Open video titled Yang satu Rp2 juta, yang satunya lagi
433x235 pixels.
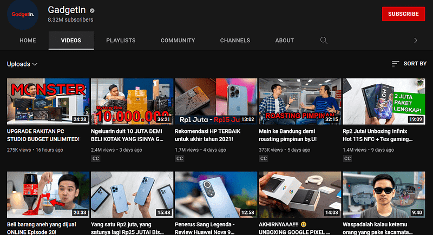tap(127, 228)
